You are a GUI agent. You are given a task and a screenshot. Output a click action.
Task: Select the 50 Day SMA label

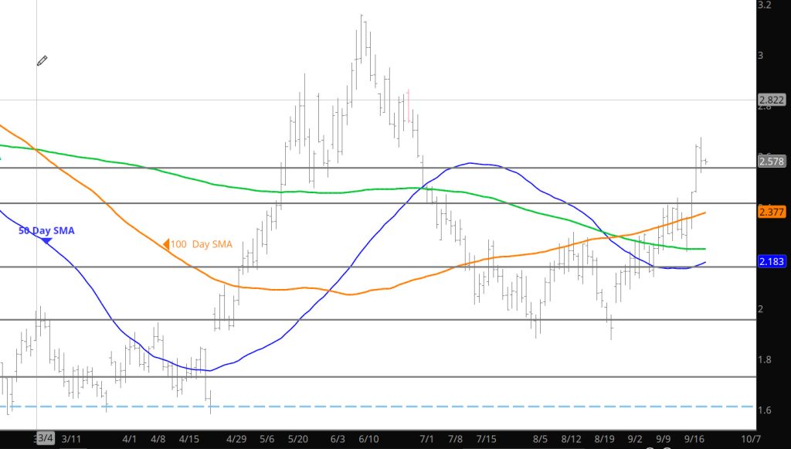click(x=46, y=230)
